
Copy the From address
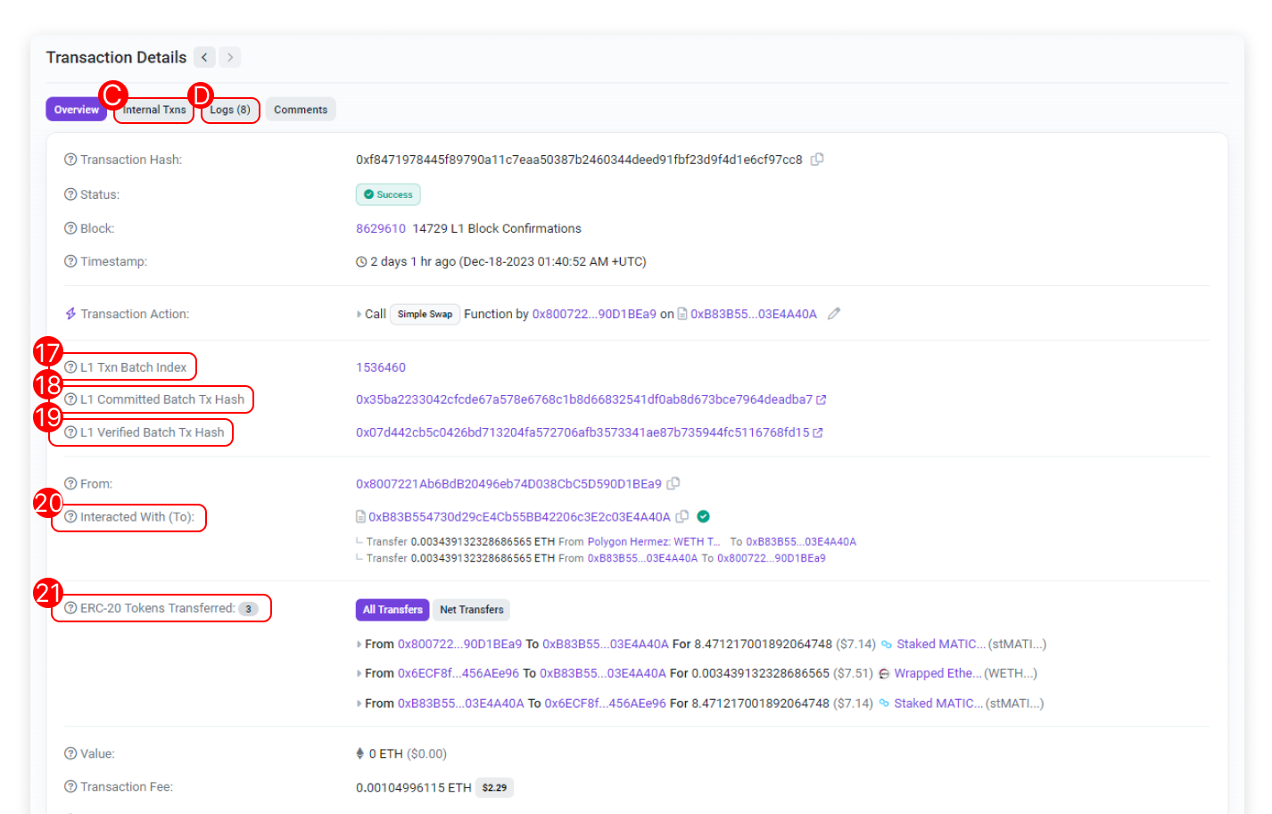(x=673, y=483)
